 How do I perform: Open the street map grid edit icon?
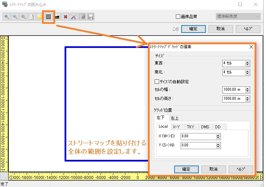coord(48,16)
